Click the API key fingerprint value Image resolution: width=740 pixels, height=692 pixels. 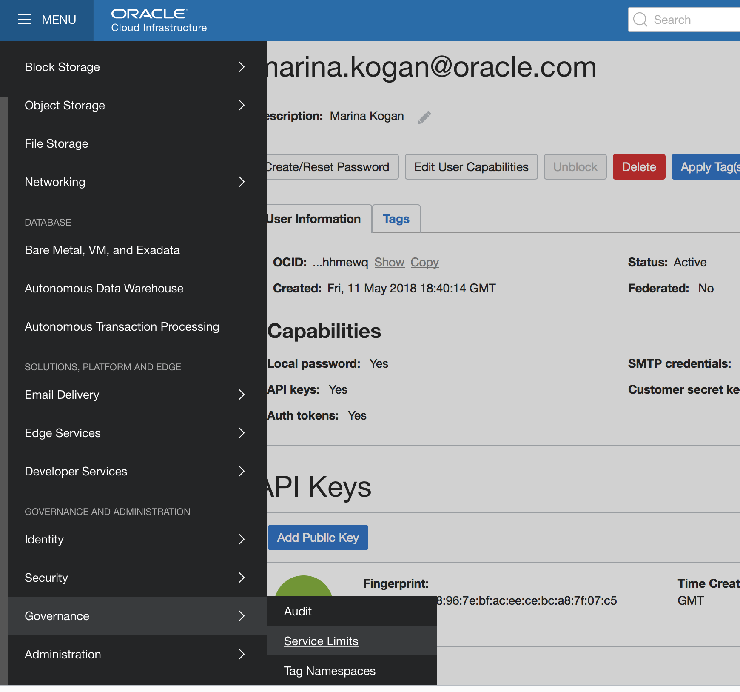point(527,600)
